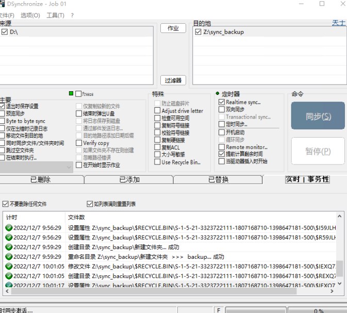Disable Realtime sync checkbox
Viewport: 347px width, 313px height.
pyautogui.click(x=222, y=103)
